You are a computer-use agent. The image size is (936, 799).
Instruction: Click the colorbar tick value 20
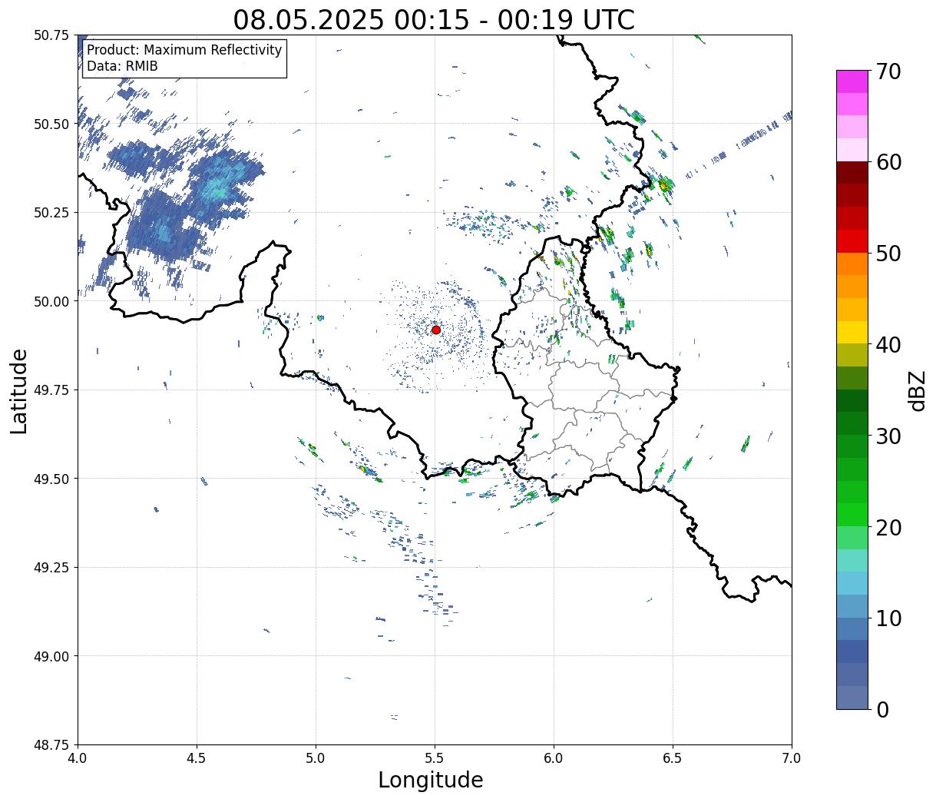(x=888, y=527)
